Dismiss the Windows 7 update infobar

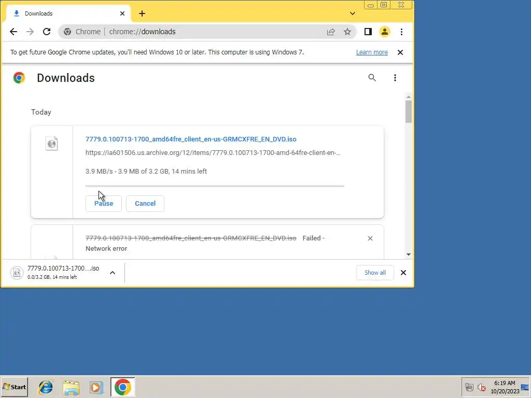click(400, 52)
